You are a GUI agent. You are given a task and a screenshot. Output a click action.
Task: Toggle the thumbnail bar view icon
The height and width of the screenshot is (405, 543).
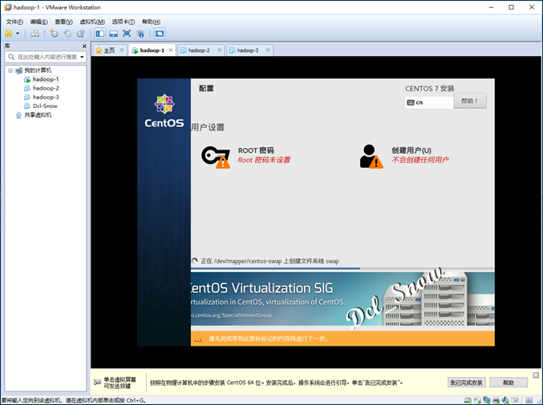[113, 34]
